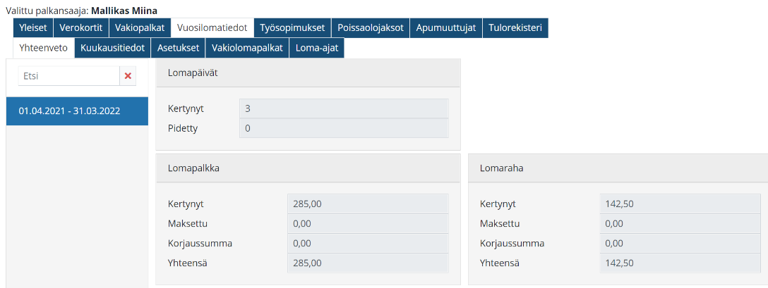Open the Yleiset tab

point(33,27)
